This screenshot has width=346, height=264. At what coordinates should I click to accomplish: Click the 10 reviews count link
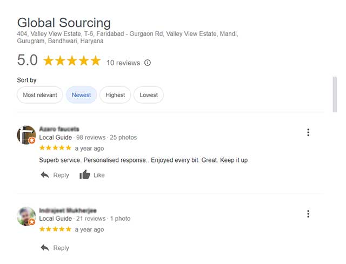click(x=123, y=63)
